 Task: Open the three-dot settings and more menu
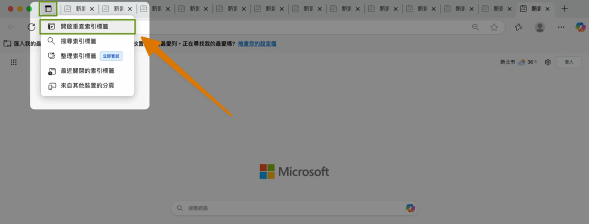tap(561, 27)
